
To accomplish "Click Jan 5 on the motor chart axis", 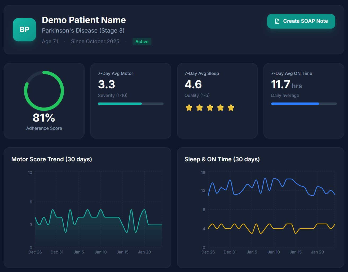I will pos(79,252).
